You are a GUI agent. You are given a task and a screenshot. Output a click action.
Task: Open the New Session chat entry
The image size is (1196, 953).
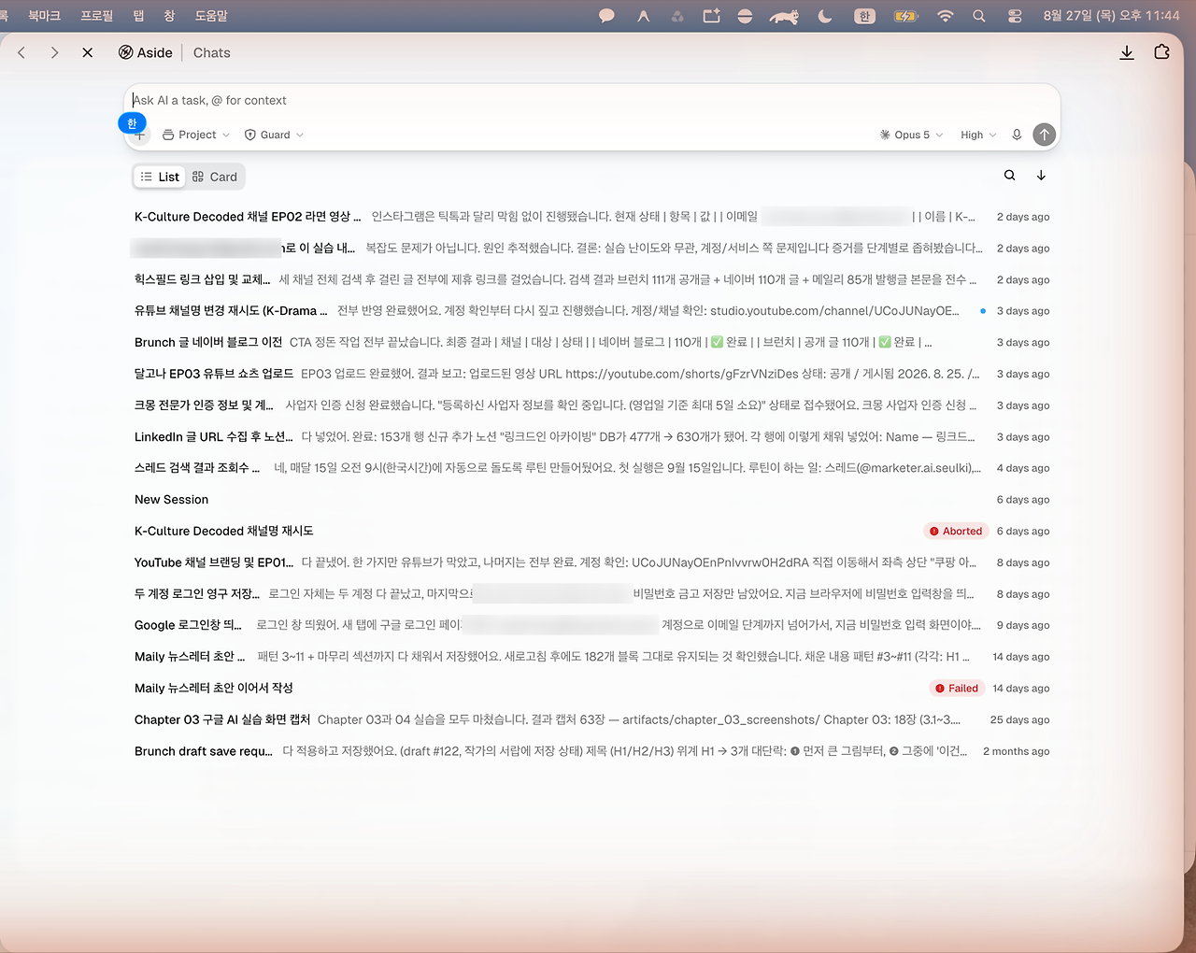(591, 500)
